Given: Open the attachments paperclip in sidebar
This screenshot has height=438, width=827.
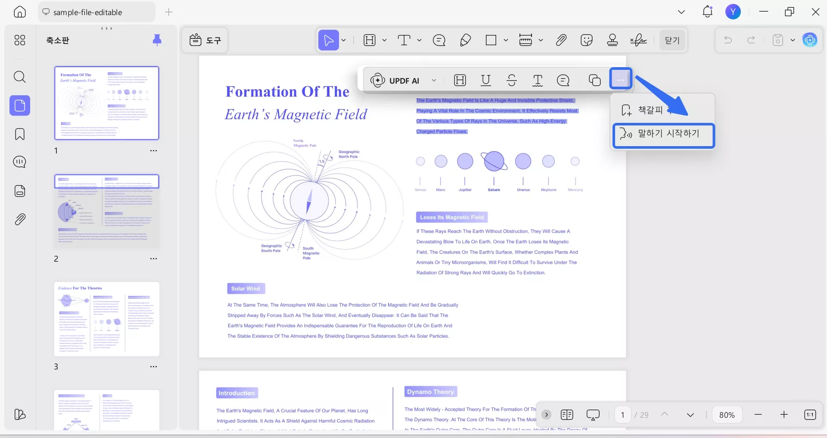Looking at the screenshot, I should pos(20,219).
